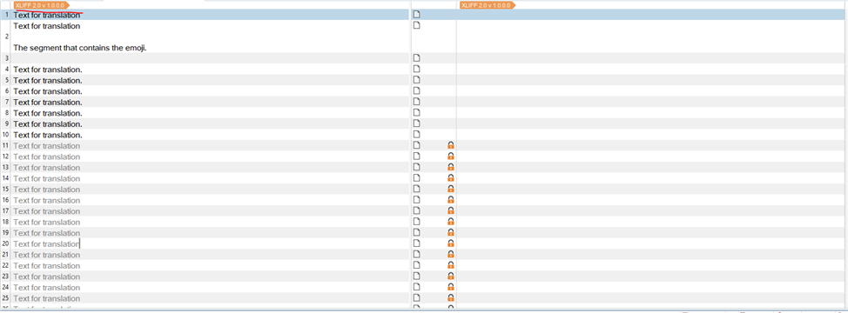Select locked source text of segment 11
The height and width of the screenshot is (313, 848).
(x=46, y=146)
